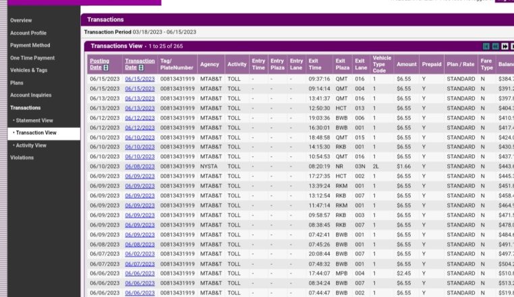Open Payment Method page
The width and height of the screenshot is (514, 297).
(30, 46)
